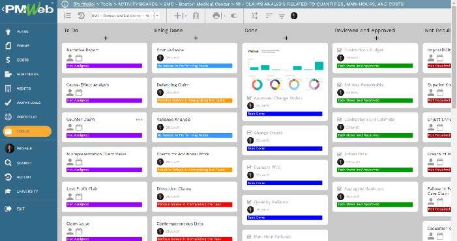457x241 pixels.
Task: Click the Claims for Additional Work card title
Action: pos(183,154)
